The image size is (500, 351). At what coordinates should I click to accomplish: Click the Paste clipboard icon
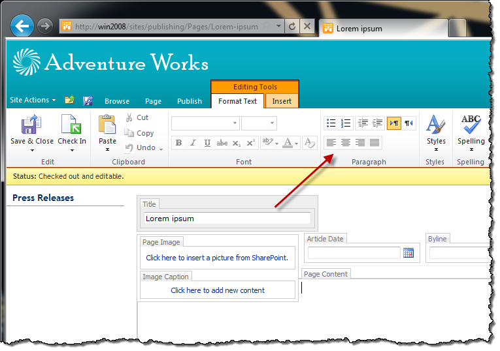point(107,125)
